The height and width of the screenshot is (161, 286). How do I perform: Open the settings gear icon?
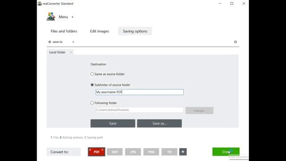click(236, 42)
